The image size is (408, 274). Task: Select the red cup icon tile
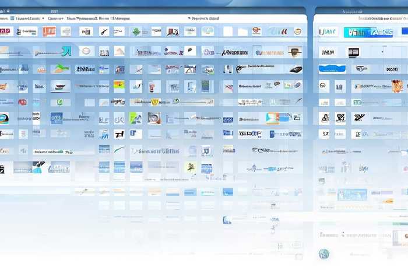coord(153,86)
